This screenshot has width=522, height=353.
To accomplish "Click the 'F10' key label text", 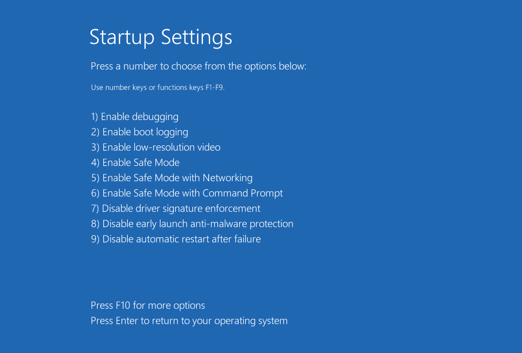I will click(x=123, y=306).
